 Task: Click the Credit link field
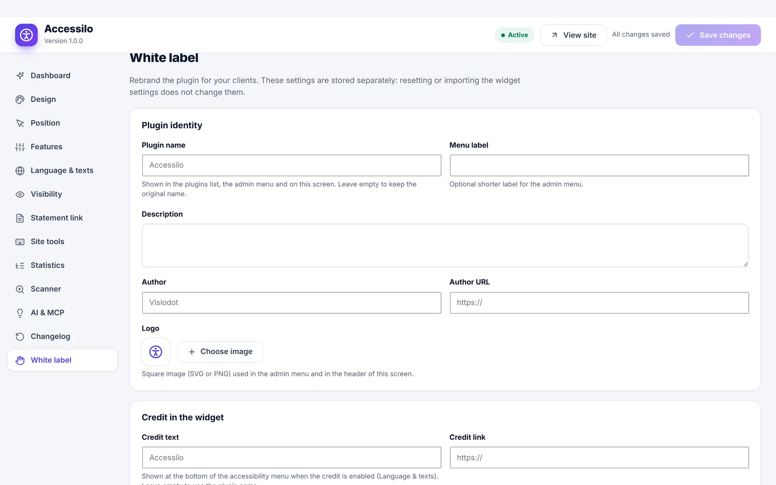pos(599,457)
